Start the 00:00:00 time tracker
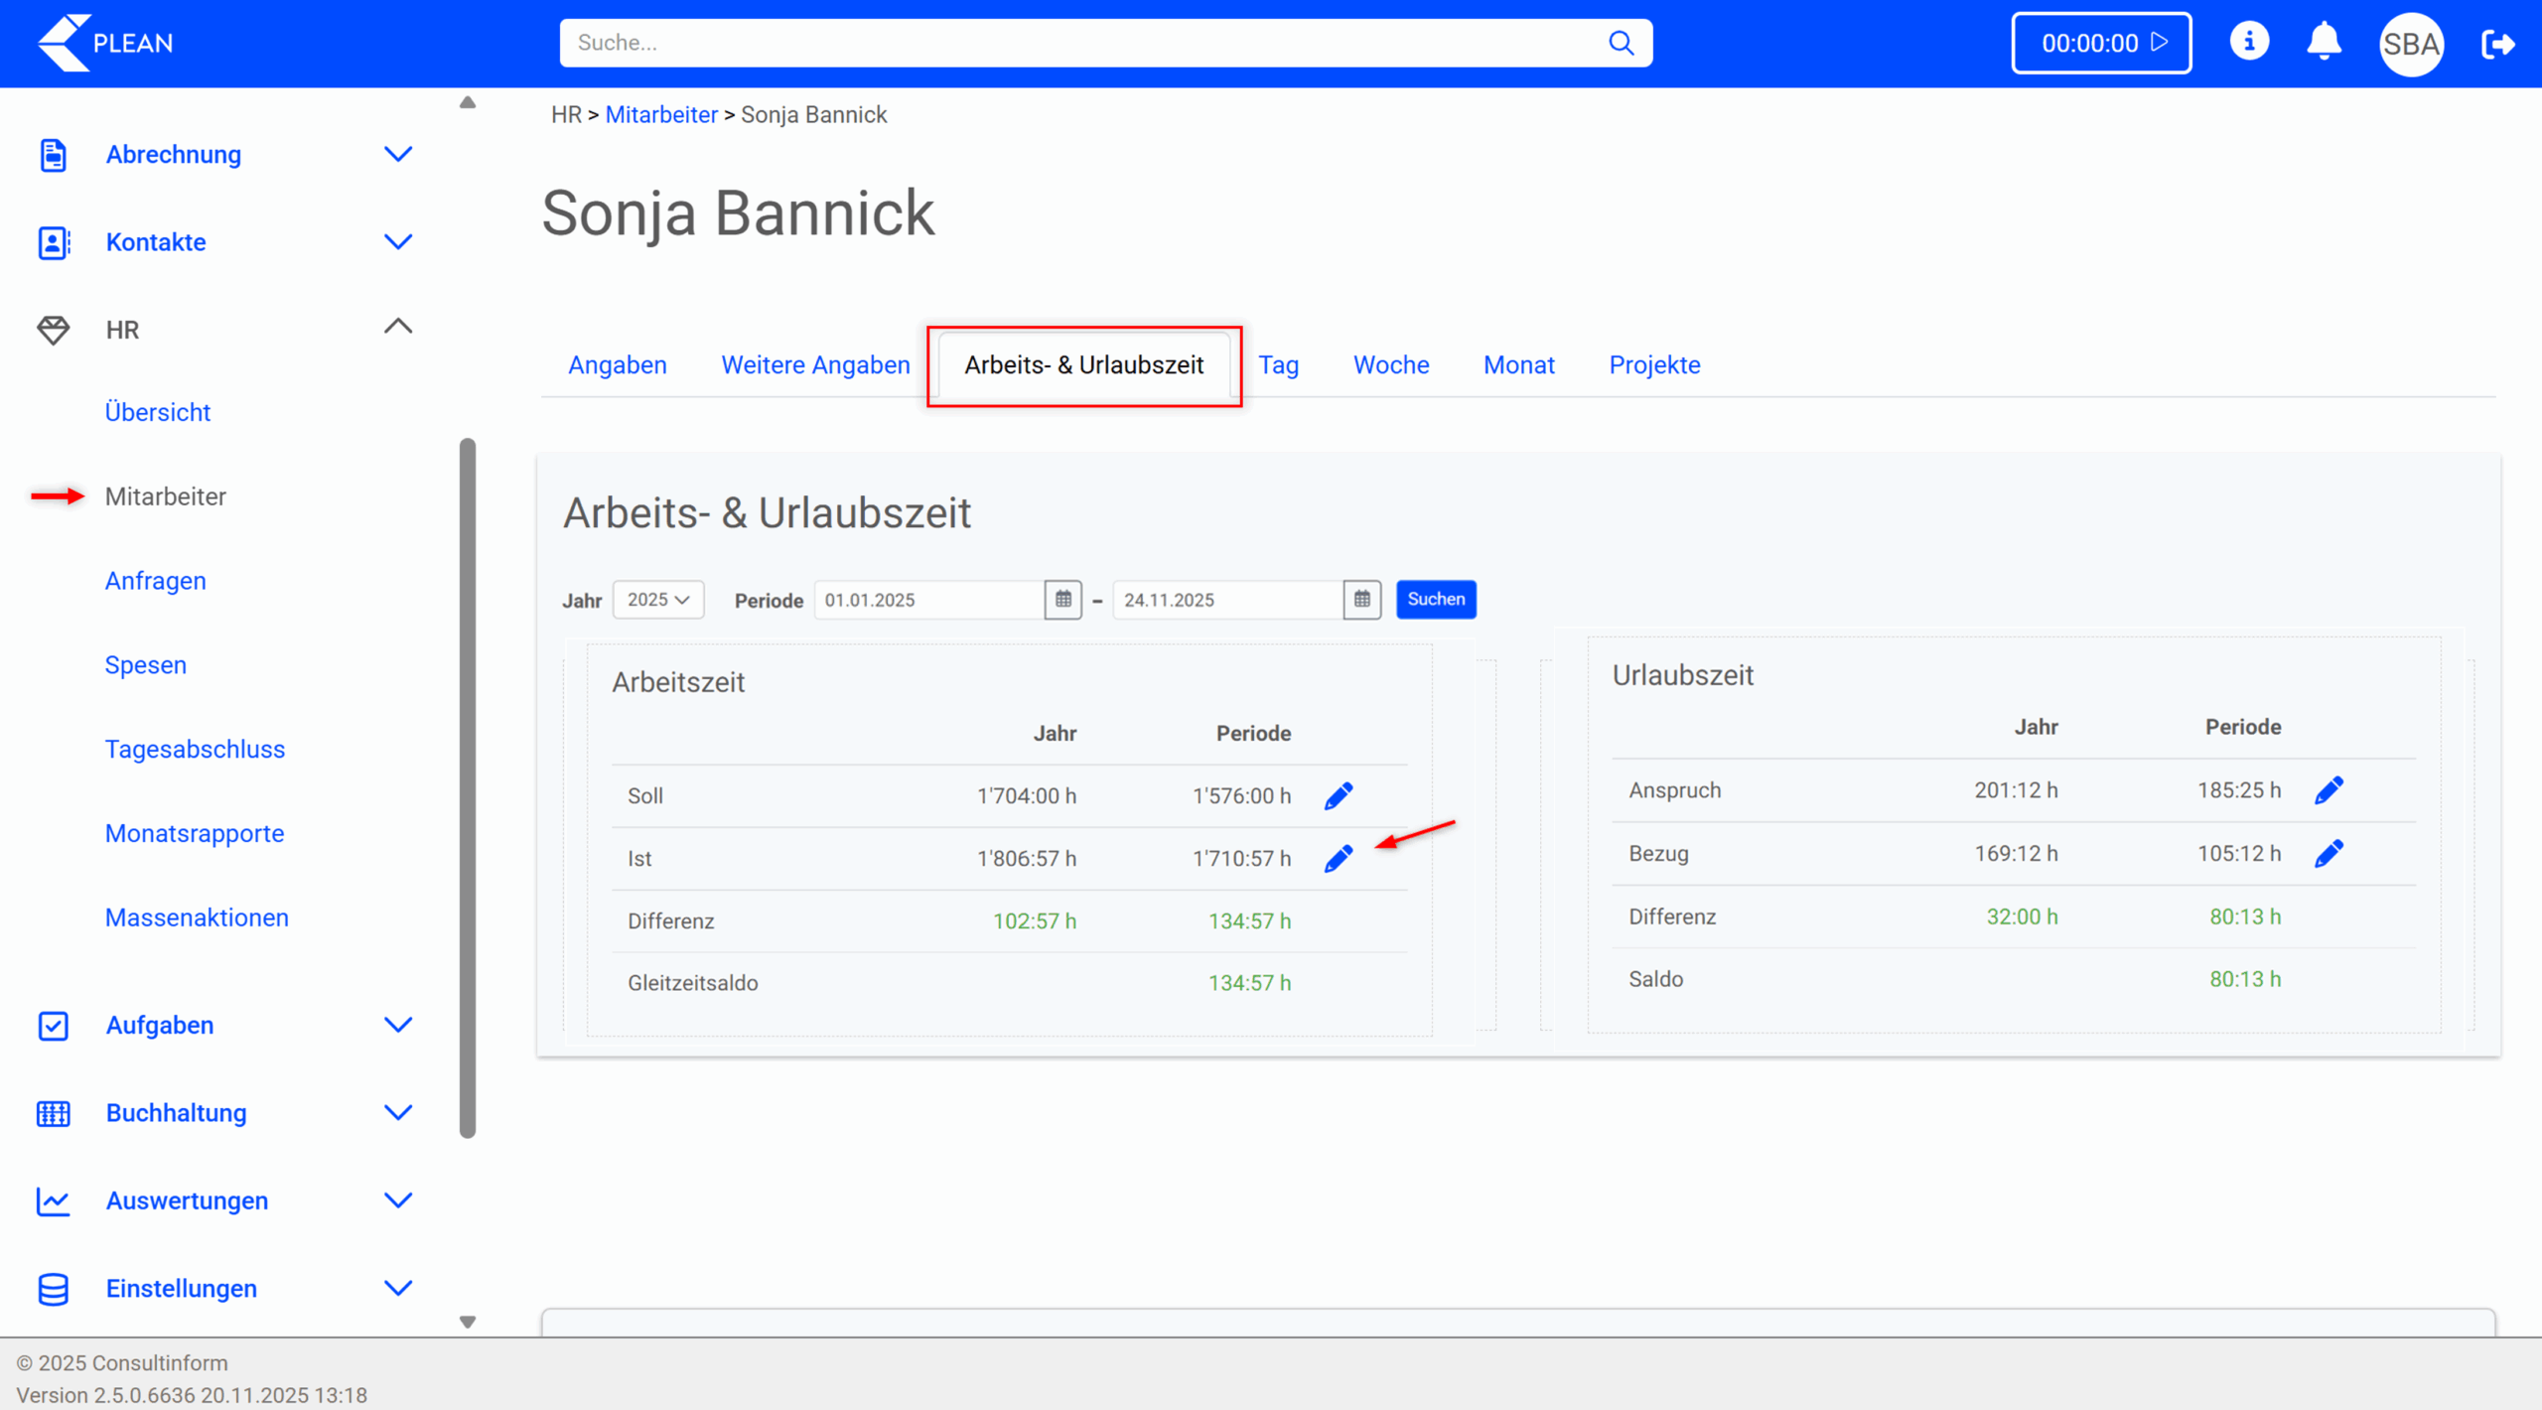This screenshot has width=2542, height=1410. pos(2101,43)
